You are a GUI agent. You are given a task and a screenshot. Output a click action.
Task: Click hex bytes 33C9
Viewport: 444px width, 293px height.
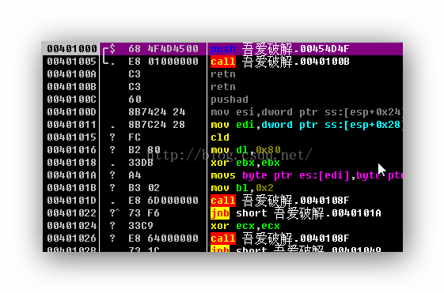click(x=141, y=226)
